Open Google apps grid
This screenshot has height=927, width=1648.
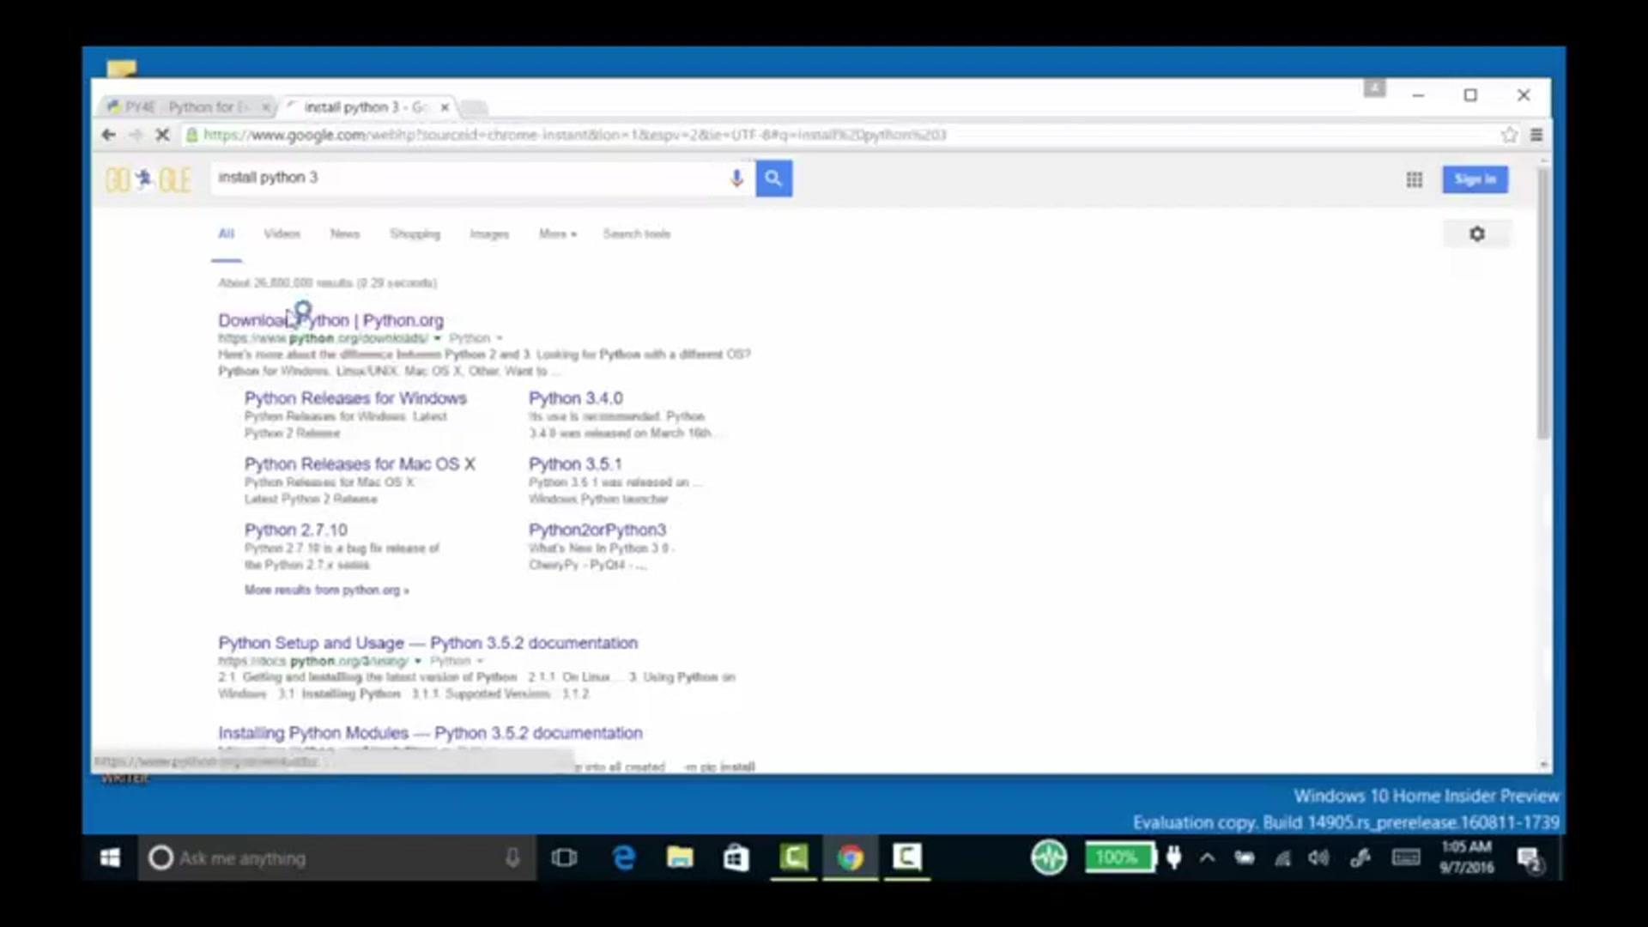point(1415,179)
